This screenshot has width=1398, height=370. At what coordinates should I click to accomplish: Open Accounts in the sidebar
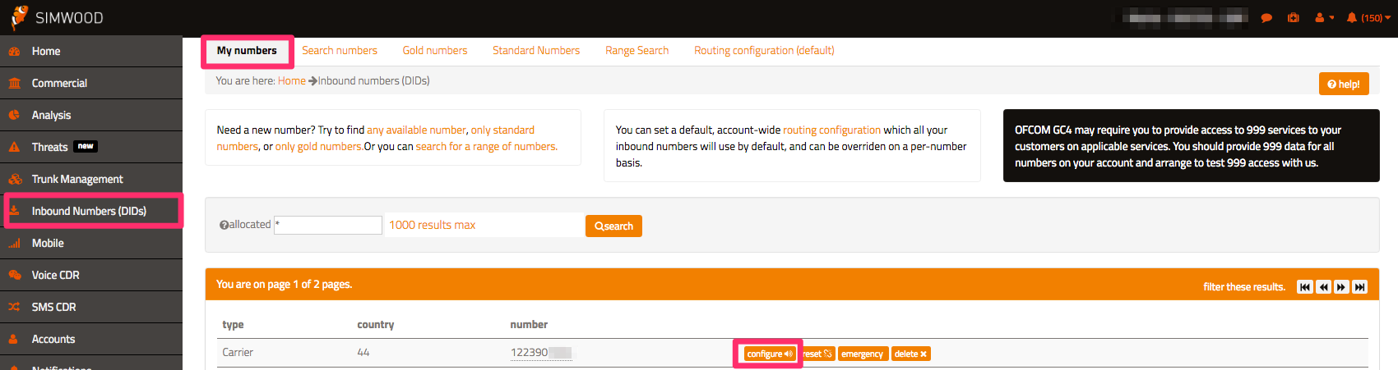pos(91,339)
